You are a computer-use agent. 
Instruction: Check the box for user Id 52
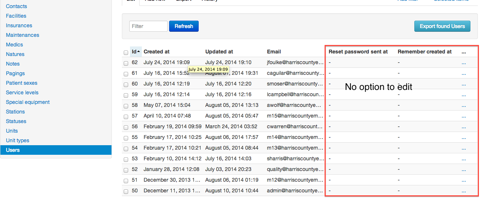(126, 170)
